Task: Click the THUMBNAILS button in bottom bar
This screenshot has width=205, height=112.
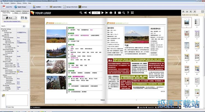Action: pyautogui.click(x=36, y=107)
